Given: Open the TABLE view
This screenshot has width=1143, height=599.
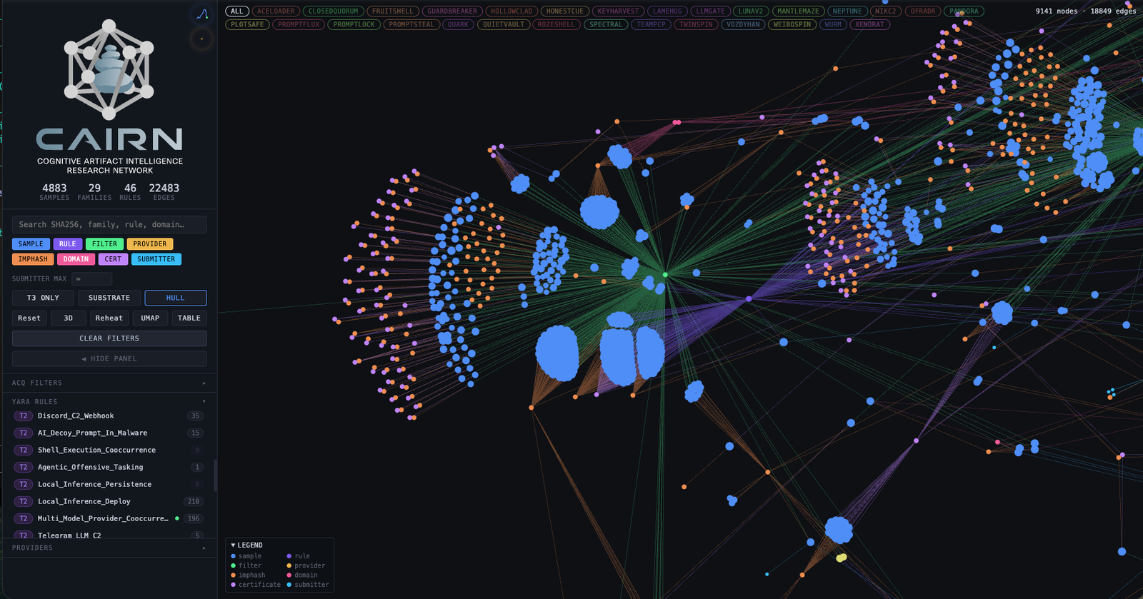Looking at the screenshot, I should [189, 318].
